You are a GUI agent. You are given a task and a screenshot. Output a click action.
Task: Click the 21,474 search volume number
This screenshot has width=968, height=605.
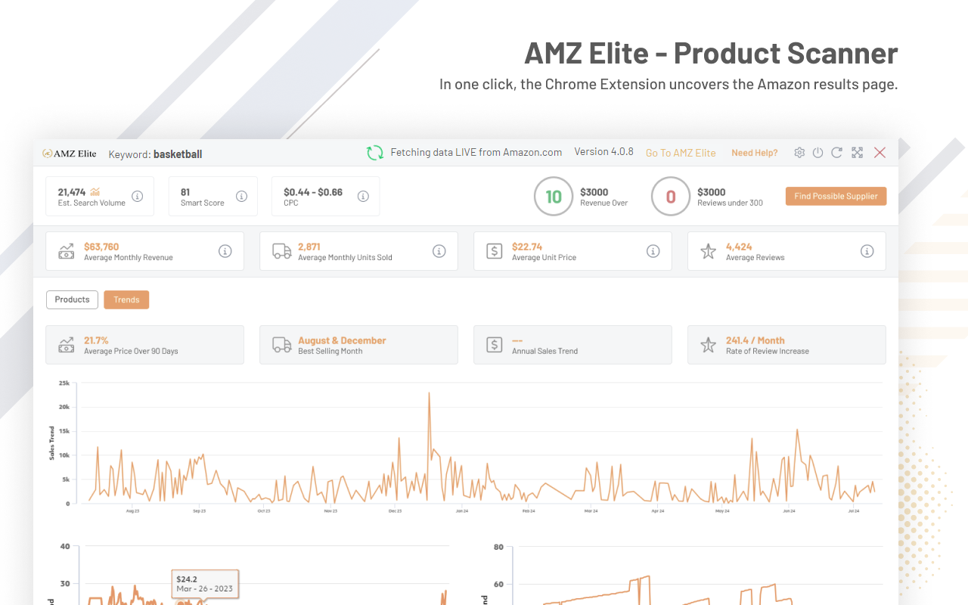[x=72, y=192]
